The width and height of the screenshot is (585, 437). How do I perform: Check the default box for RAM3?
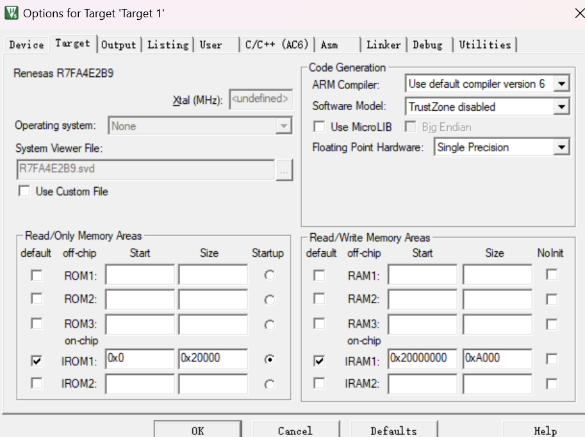tap(319, 323)
